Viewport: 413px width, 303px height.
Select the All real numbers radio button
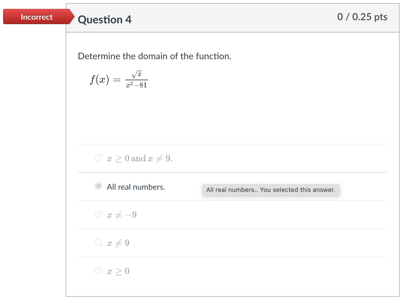(x=98, y=186)
